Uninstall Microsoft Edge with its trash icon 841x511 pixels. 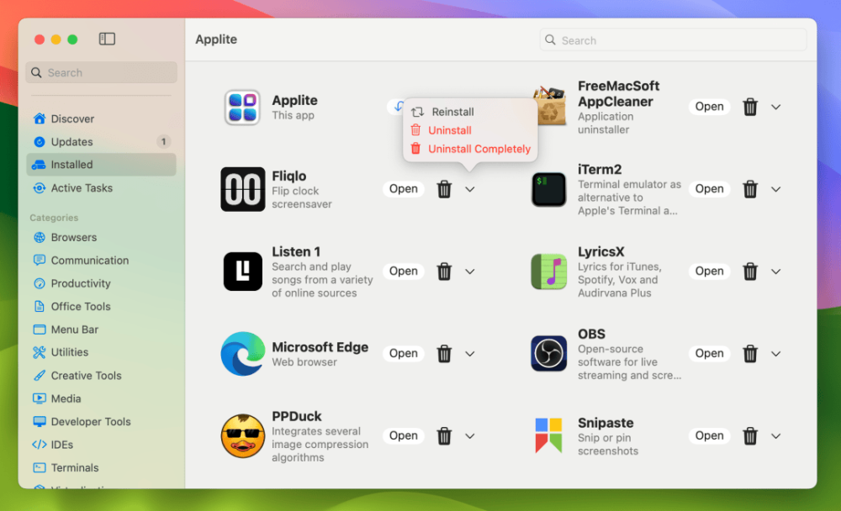point(444,353)
